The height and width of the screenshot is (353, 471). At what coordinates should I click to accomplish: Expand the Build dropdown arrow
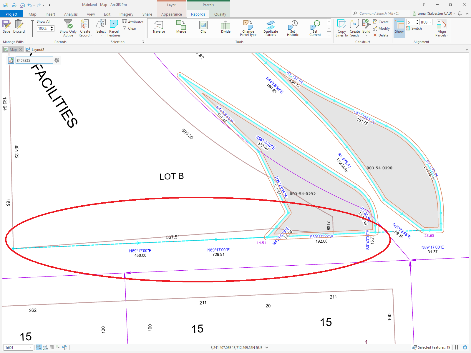click(x=366, y=35)
